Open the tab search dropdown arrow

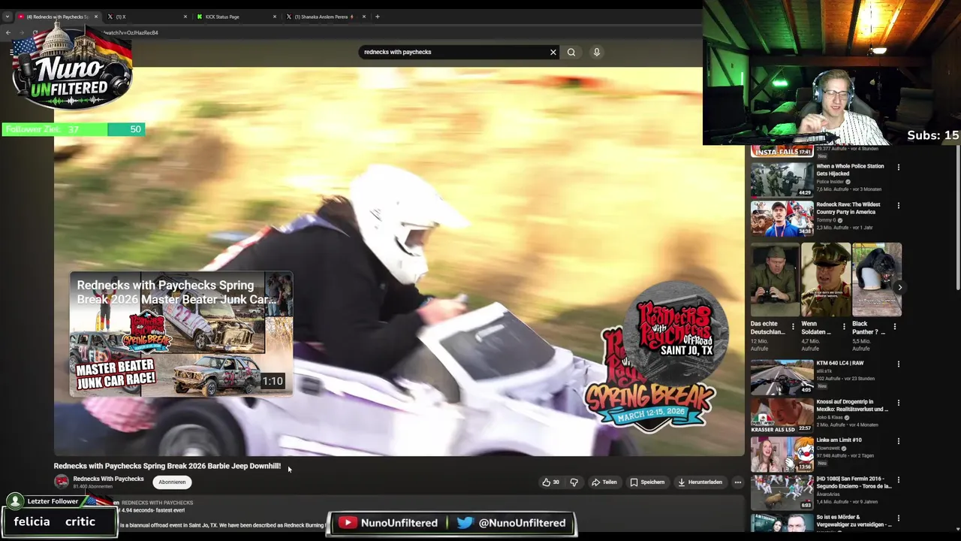point(7,17)
